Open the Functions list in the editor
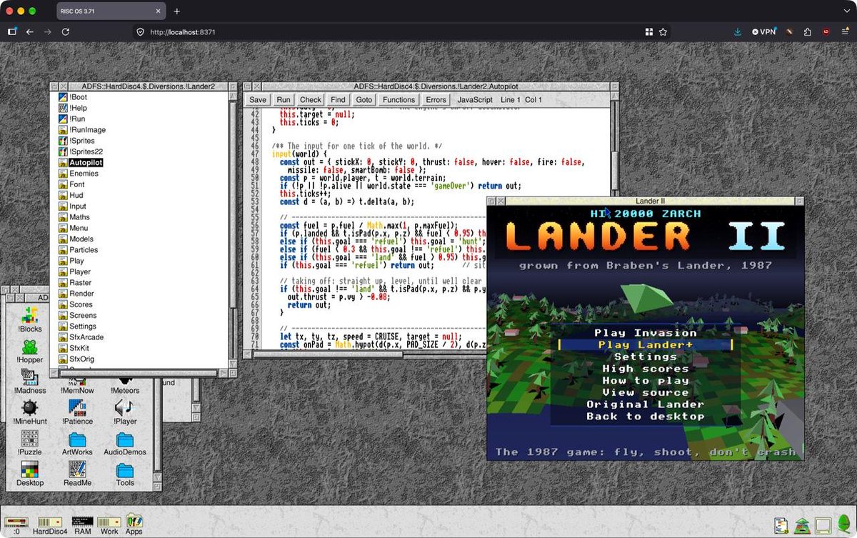 tap(399, 100)
